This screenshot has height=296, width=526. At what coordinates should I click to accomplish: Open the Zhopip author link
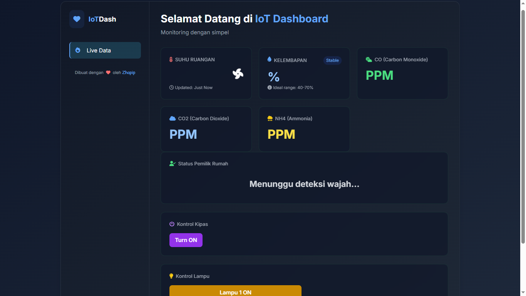coord(129,72)
